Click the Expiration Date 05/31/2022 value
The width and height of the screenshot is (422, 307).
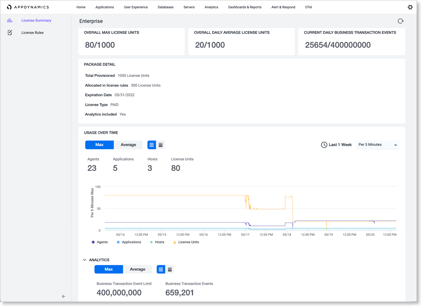pos(125,95)
